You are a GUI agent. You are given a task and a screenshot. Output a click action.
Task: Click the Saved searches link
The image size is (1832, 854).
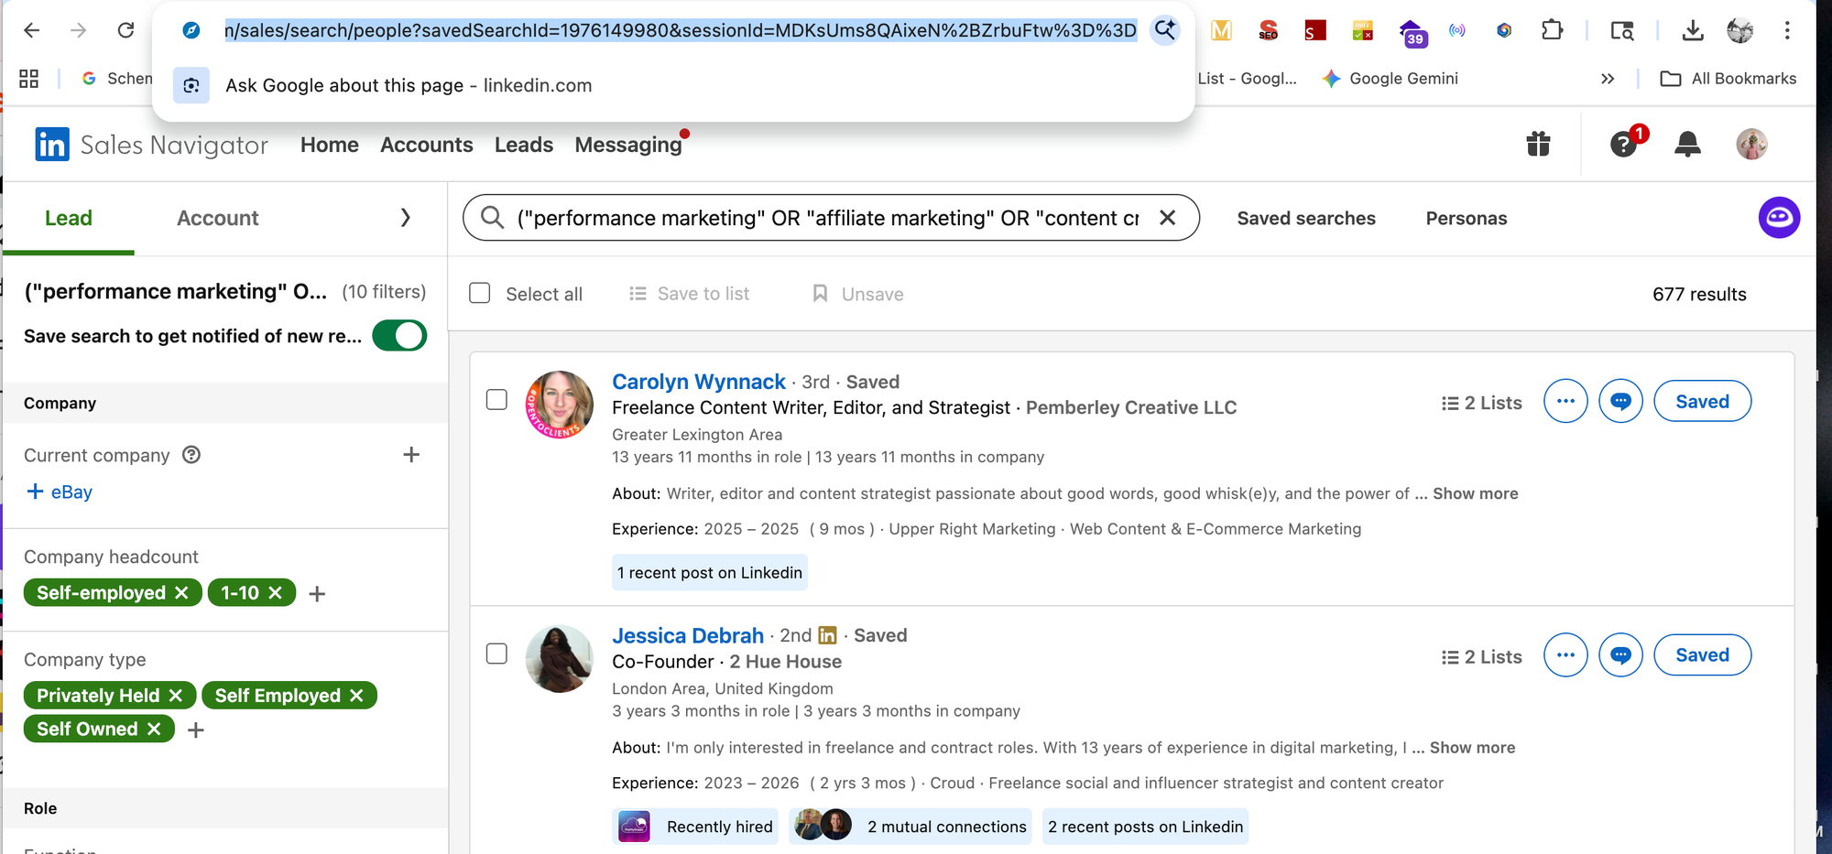[1305, 219]
